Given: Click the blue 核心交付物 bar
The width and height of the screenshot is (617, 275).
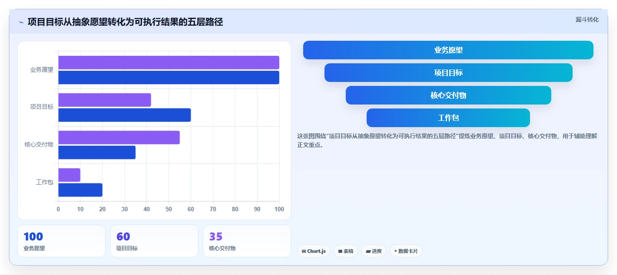Looking at the screenshot, I should pyautogui.click(x=97, y=152).
